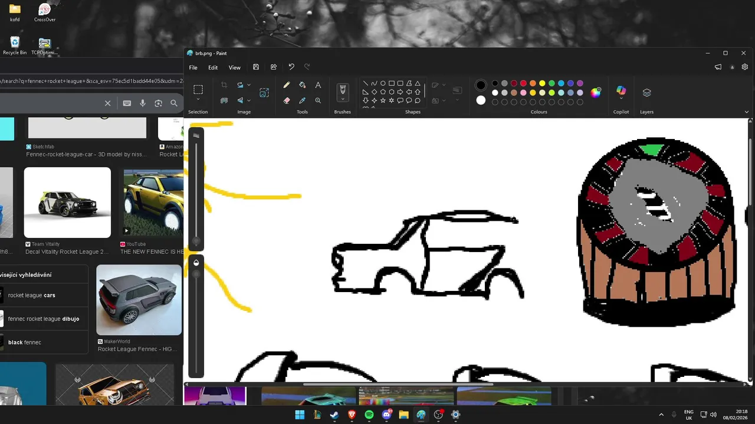Viewport: 755px width, 424px height.
Task: Clear the browser search box text
Action: click(107, 103)
